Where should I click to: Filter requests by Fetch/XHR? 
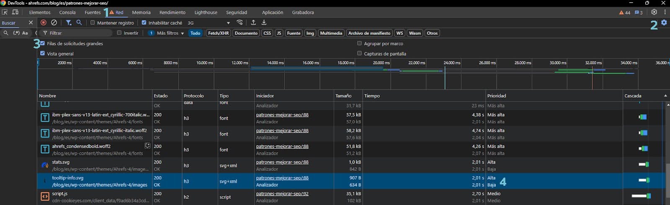(218, 33)
